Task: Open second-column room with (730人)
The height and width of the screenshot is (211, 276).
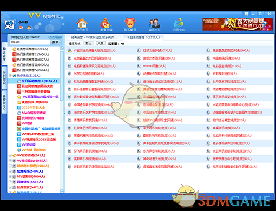Action: (157, 50)
